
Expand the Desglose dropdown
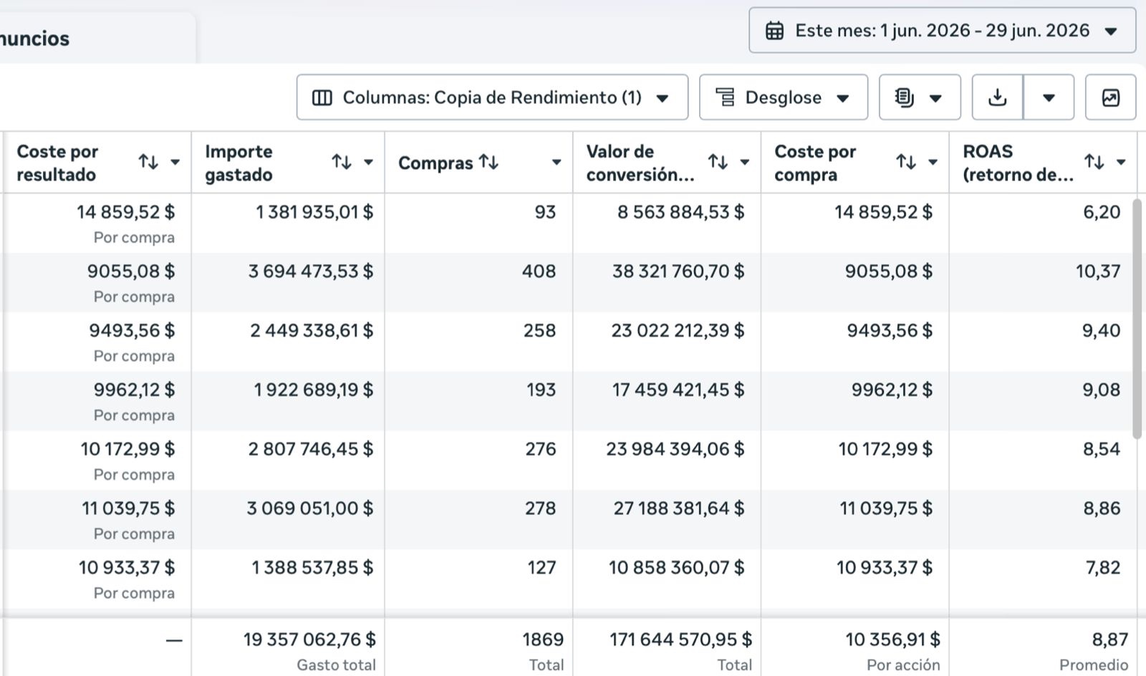784,97
